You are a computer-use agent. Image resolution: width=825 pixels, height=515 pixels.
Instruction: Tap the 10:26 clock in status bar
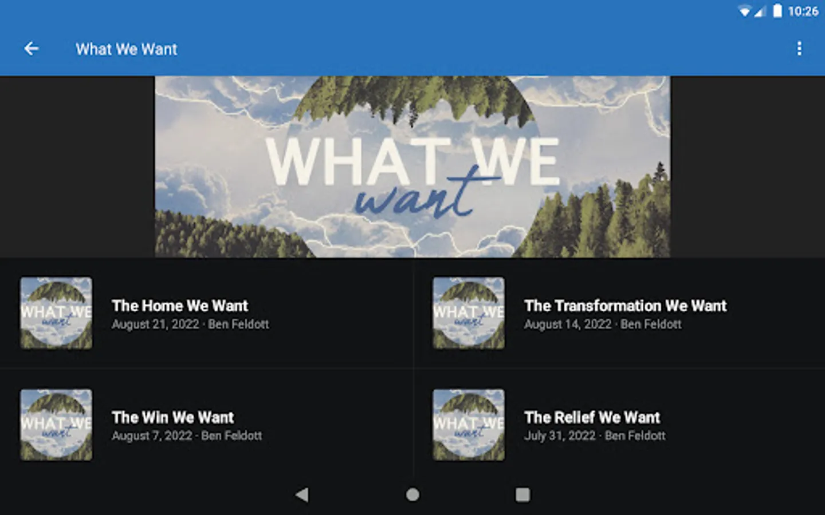803,11
